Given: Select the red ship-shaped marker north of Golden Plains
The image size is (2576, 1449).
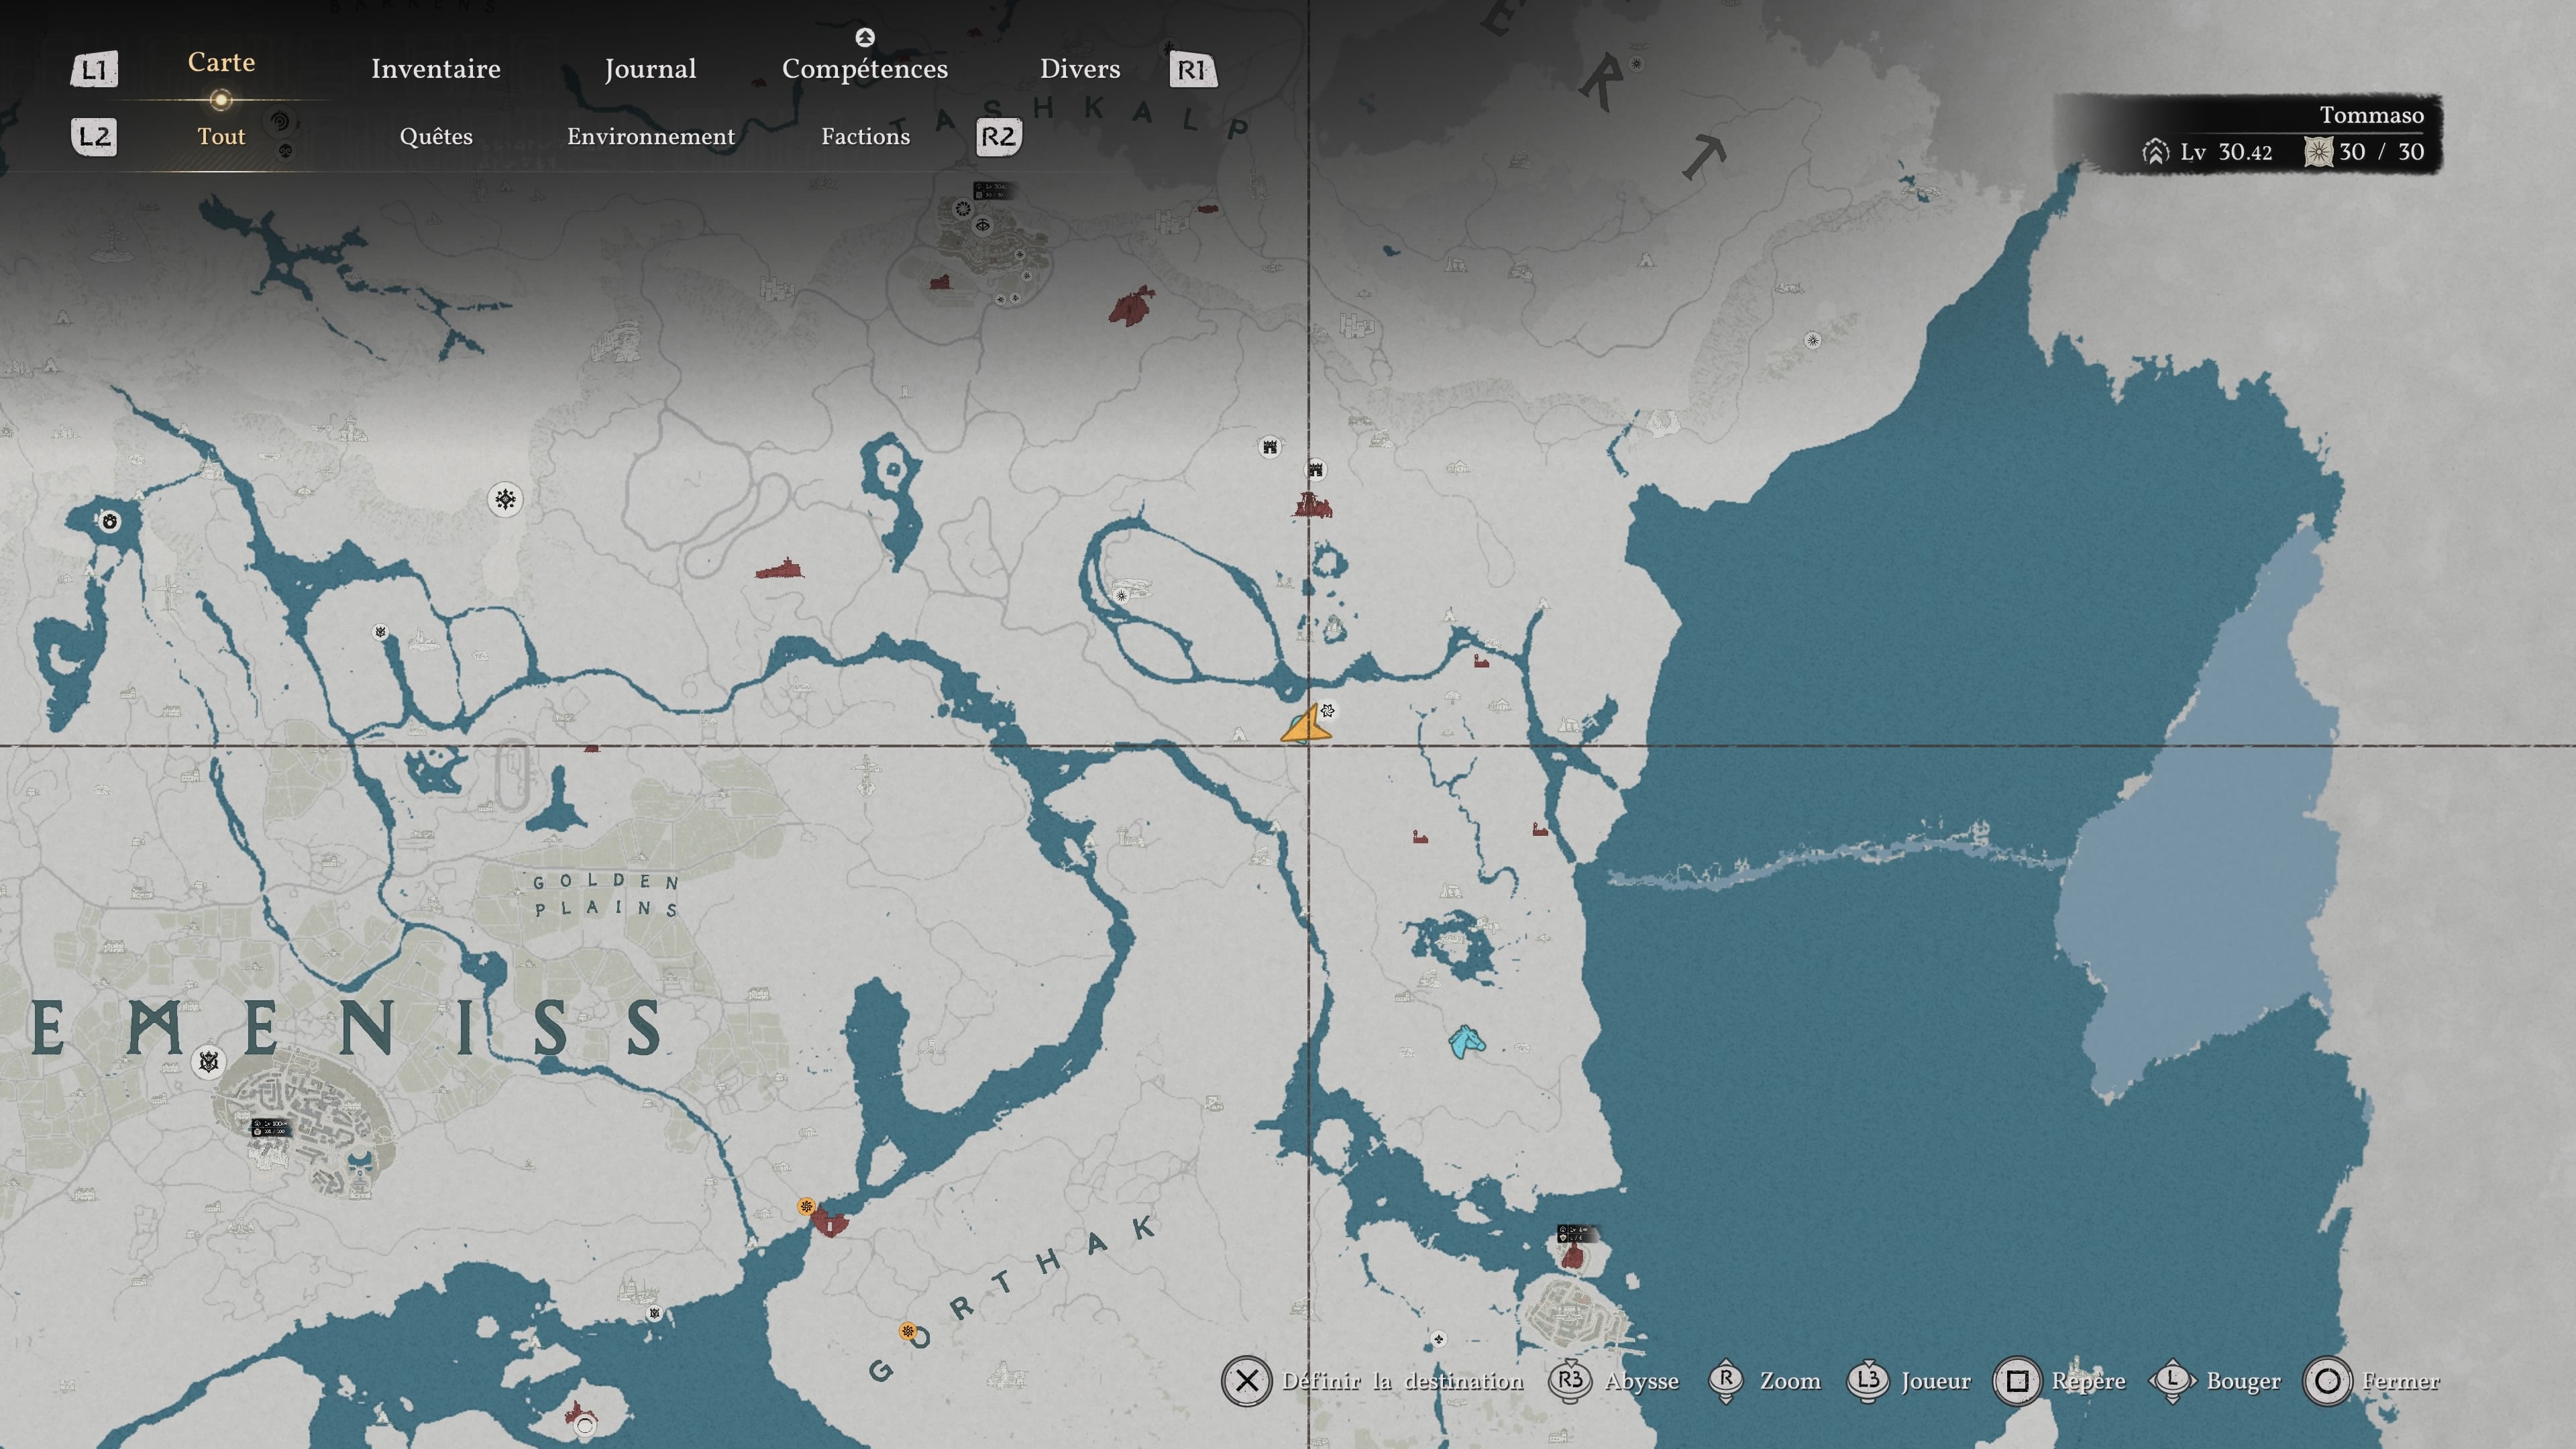Looking at the screenshot, I should 780,569.
